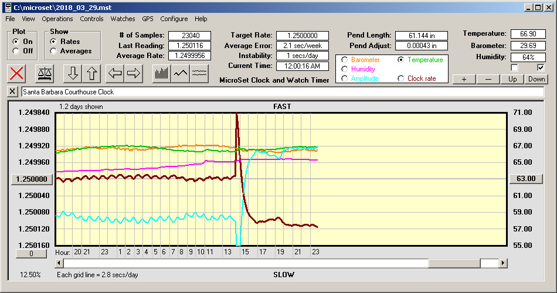Viewport: 557px width, 293px height.
Task: Open the Help menu
Action: click(x=201, y=19)
